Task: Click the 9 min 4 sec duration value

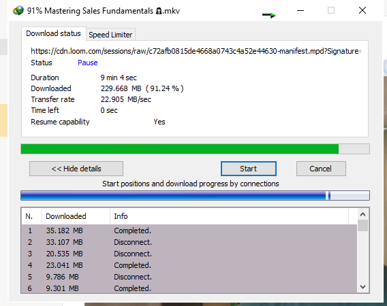Action: click(x=119, y=78)
